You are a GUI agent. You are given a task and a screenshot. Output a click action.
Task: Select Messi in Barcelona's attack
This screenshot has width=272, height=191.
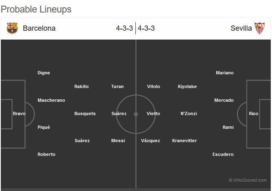(118, 141)
